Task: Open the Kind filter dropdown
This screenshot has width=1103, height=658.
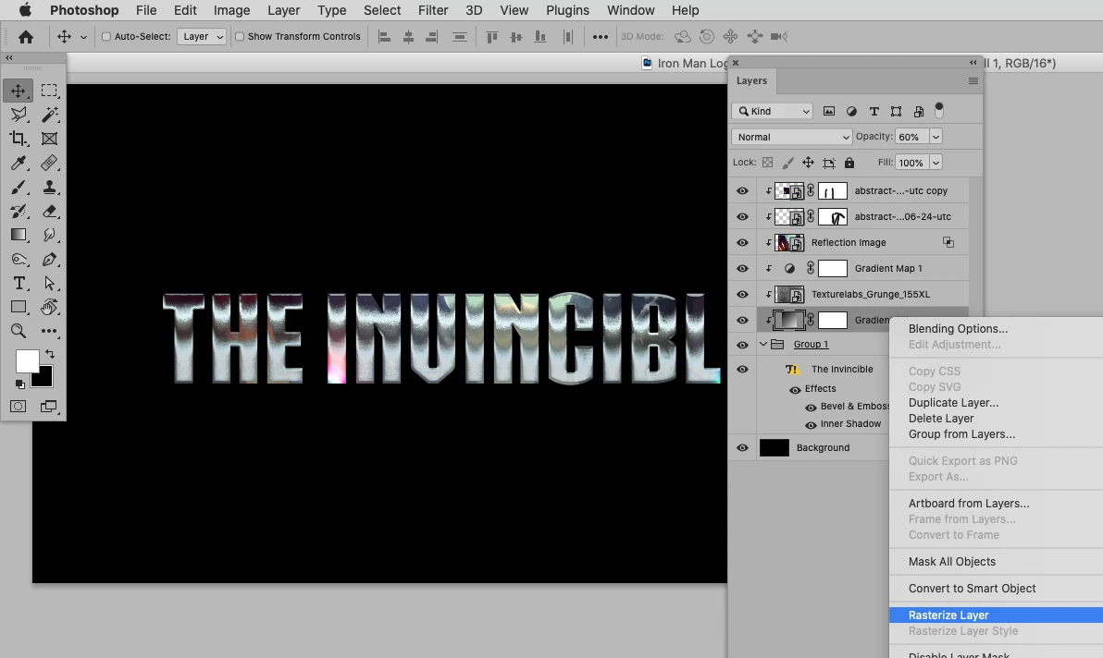Action: pyautogui.click(x=773, y=111)
